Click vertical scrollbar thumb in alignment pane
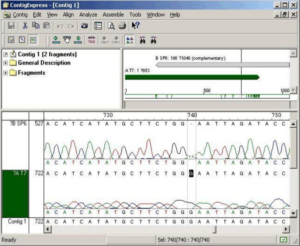Screen dimensions: 300x246 (x=293, y=148)
